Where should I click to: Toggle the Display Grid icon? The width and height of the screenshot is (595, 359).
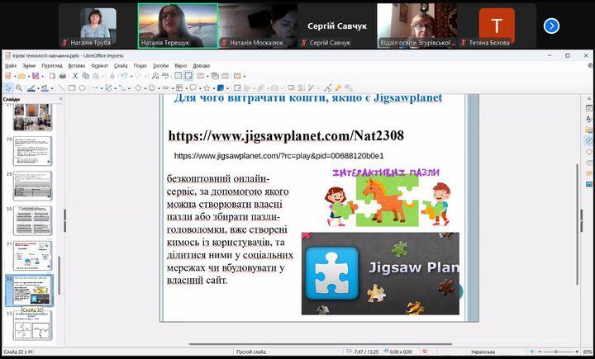coord(178,76)
